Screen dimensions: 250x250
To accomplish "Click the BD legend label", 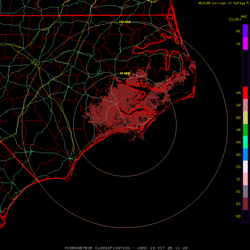I will click(x=239, y=118).
